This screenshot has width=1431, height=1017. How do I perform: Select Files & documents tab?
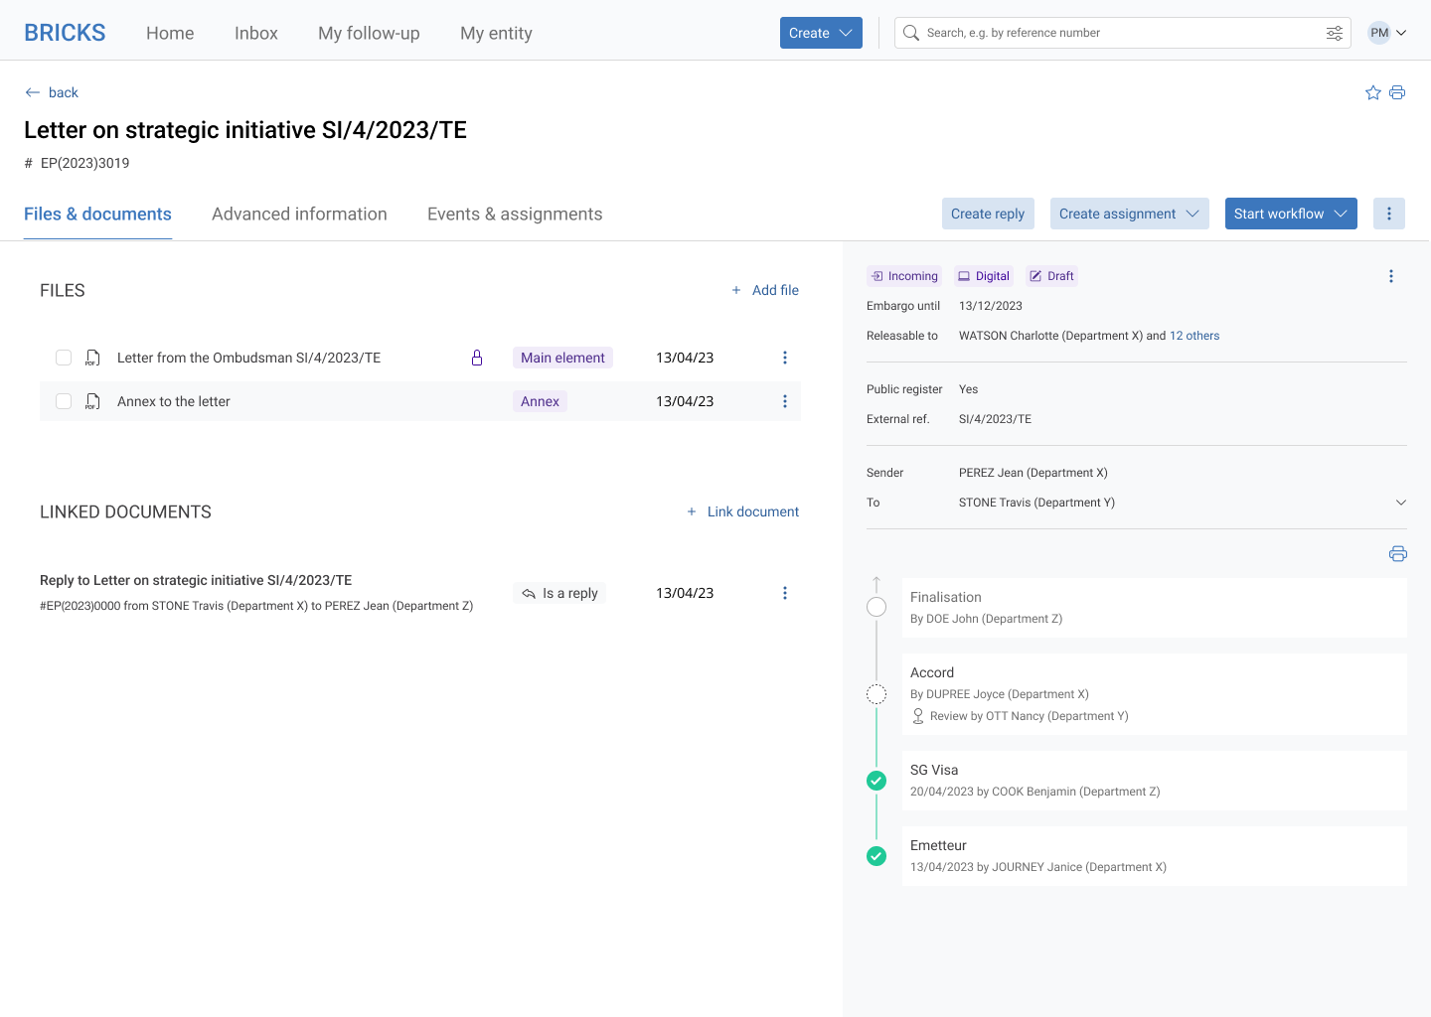pyautogui.click(x=97, y=214)
